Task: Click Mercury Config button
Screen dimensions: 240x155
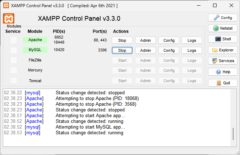Action: [169, 70]
